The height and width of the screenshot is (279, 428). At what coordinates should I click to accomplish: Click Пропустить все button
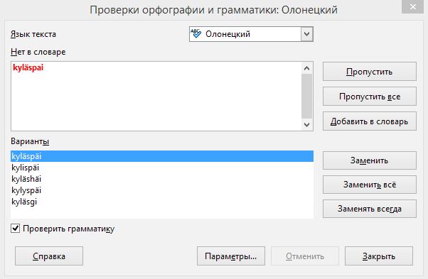(x=370, y=97)
